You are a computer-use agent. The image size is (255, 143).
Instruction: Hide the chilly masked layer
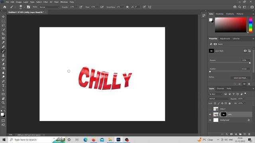pyautogui.click(x=210, y=114)
